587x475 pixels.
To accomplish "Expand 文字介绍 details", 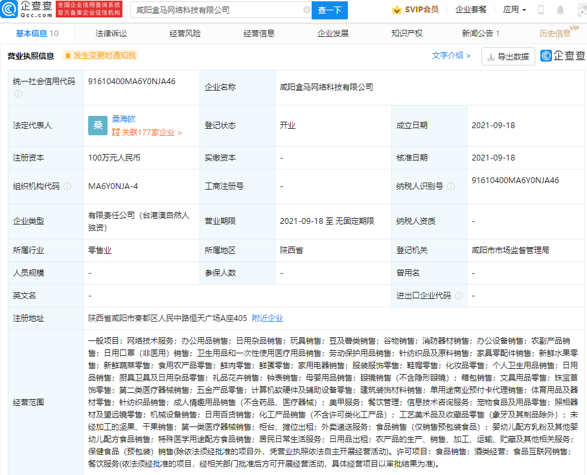I will click(x=450, y=56).
